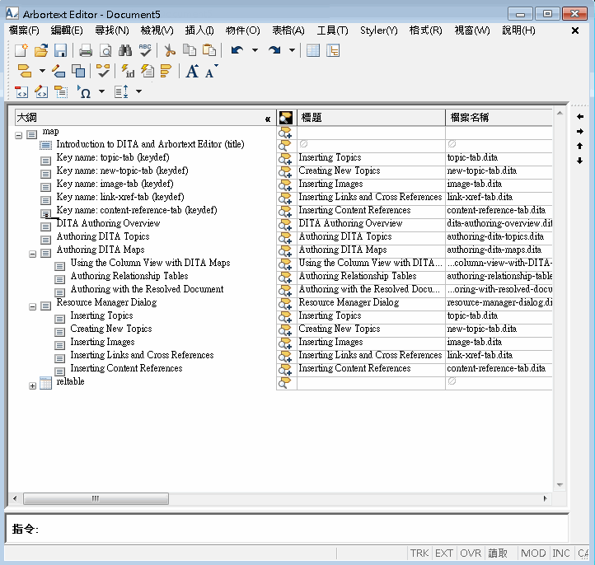
Task: Save the document with the floppy icon
Action: point(60,50)
